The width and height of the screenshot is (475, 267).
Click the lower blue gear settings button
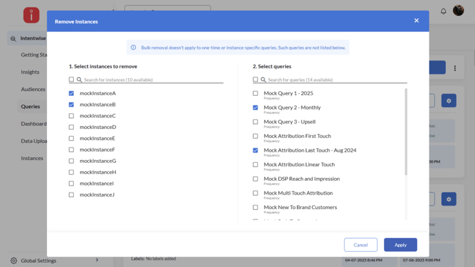click(x=449, y=199)
